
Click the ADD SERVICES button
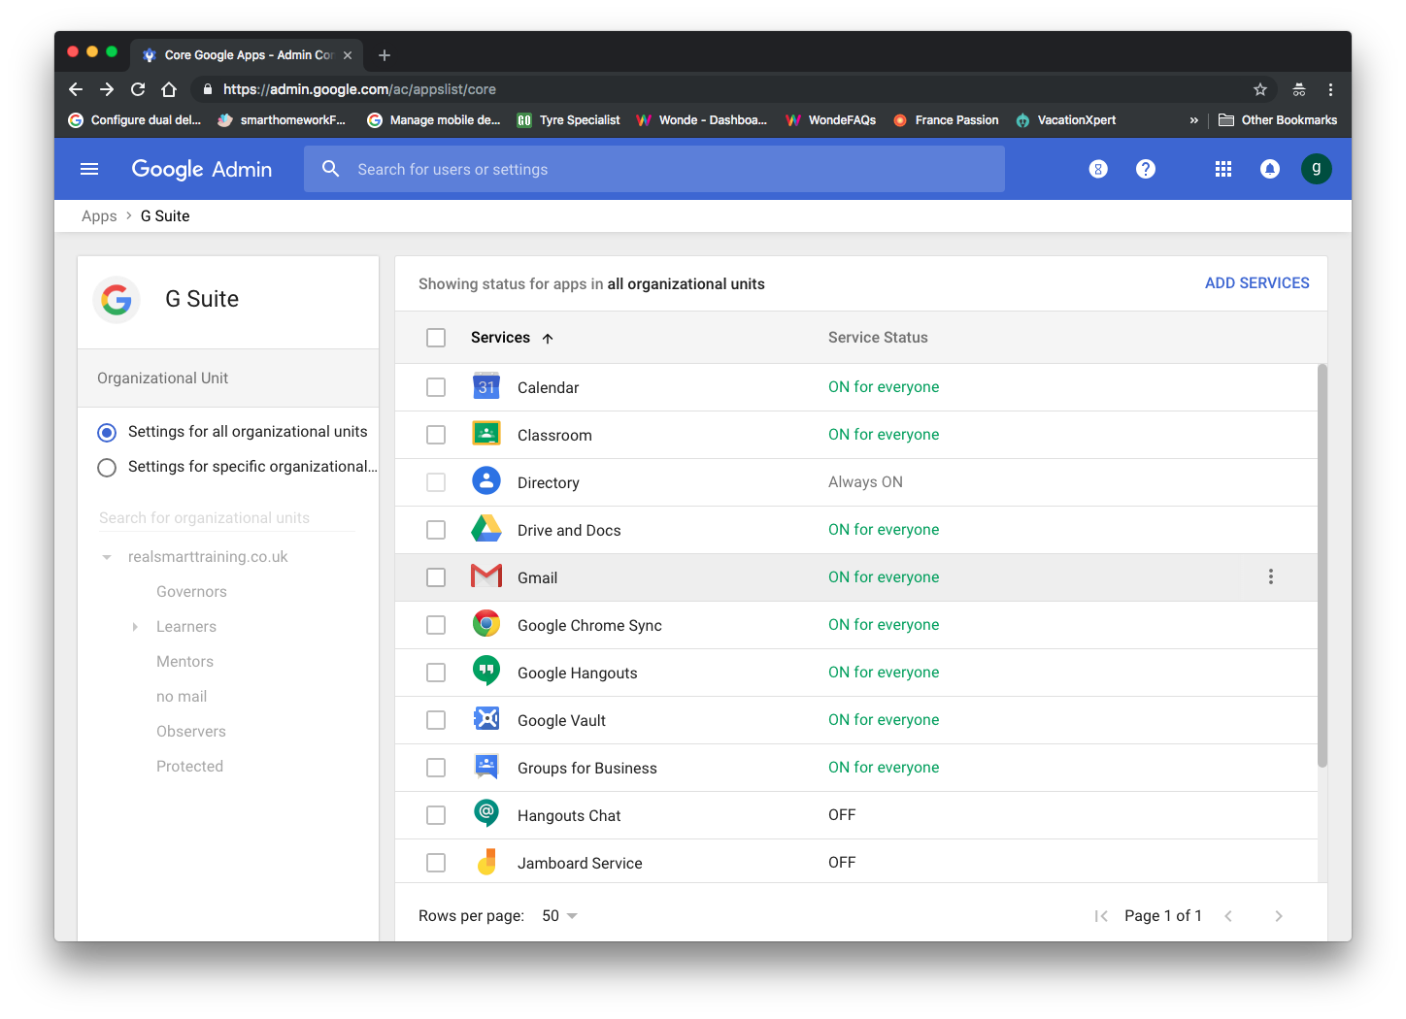click(1256, 283)
